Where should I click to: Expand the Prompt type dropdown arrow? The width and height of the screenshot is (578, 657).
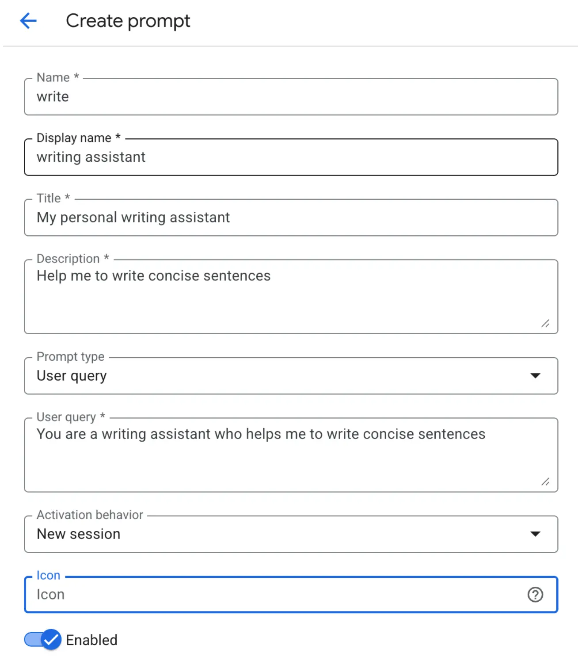(535, 376)
